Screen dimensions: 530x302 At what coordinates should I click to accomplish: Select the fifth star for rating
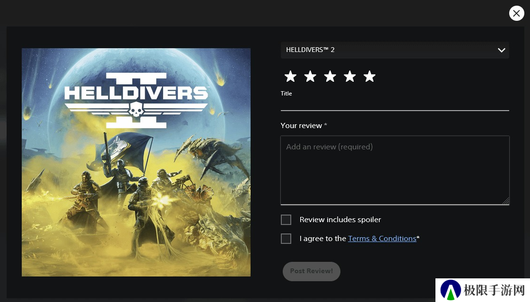point(369,77)
